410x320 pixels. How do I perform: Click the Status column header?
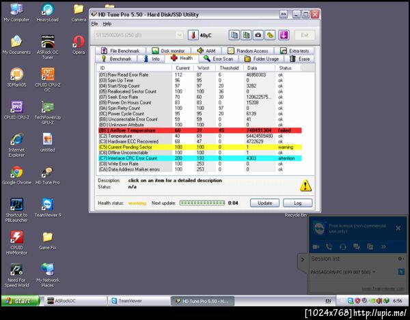pyautogui.click(x=288, y=68)
